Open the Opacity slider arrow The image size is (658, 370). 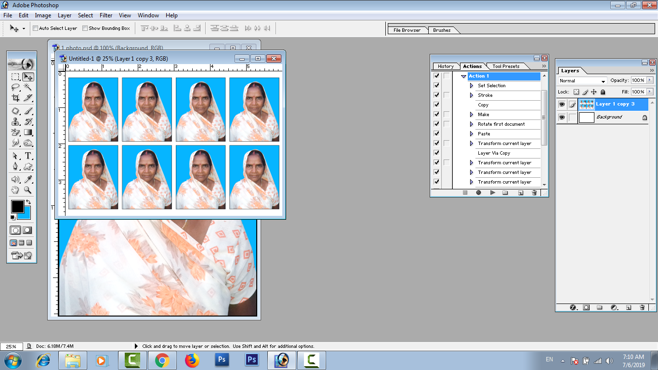(650, 80)
